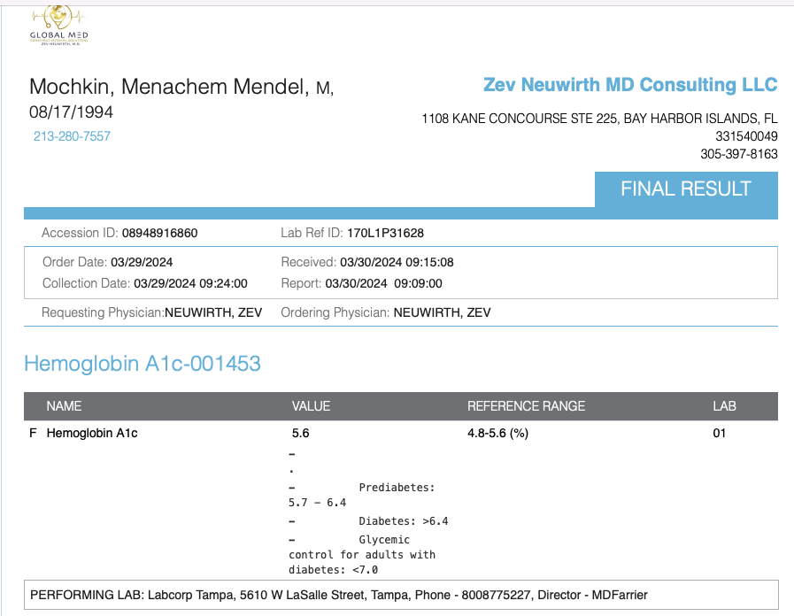Click the NAME column header
The image size is (794, 616).
(x=64, y=406)
